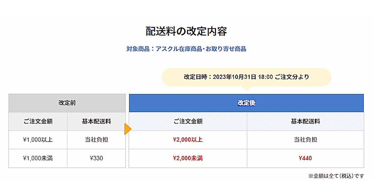Click the blue 対象商品 subtitle text

[186, 49]
